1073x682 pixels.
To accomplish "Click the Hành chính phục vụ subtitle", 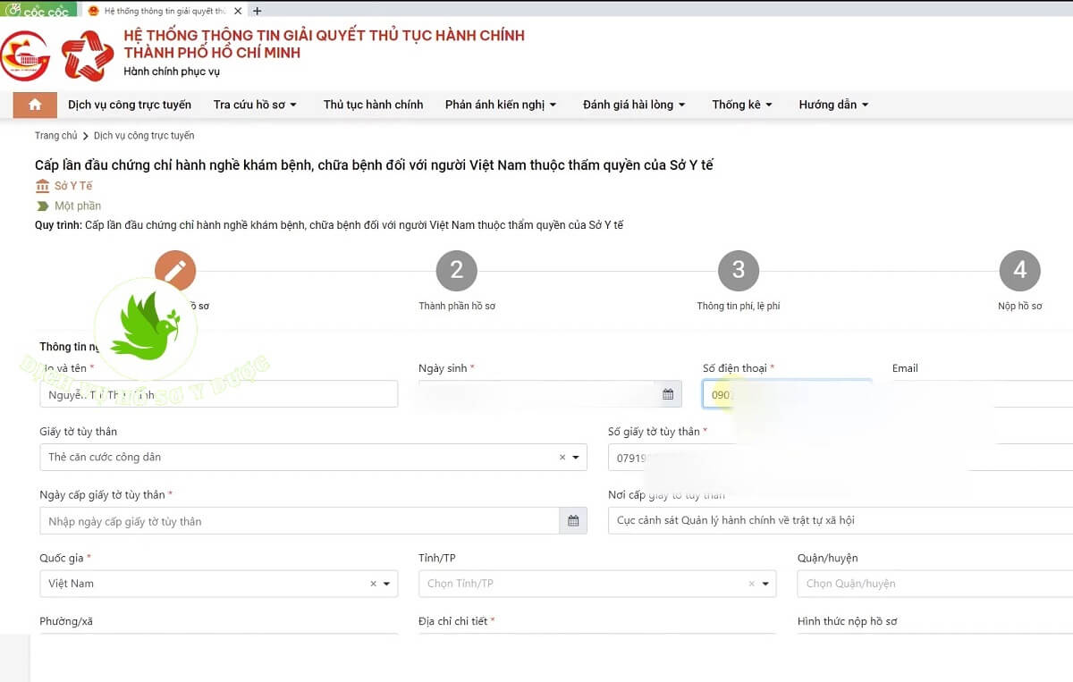I will (x=172, y=72).
